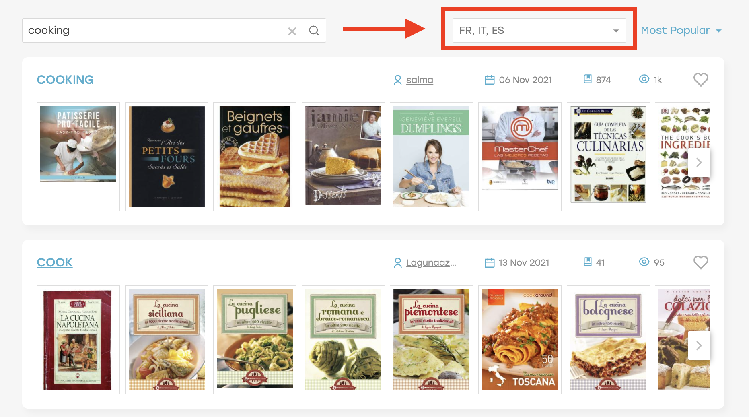
Task: Open La cucina romana book cover
Action: pyautogui.click(x=343, y=340)
